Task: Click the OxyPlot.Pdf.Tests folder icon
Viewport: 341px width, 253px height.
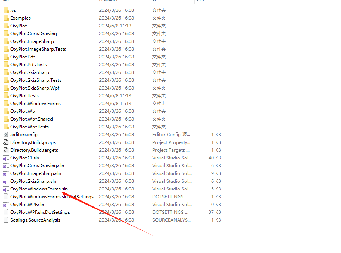Action: [6, 65]
